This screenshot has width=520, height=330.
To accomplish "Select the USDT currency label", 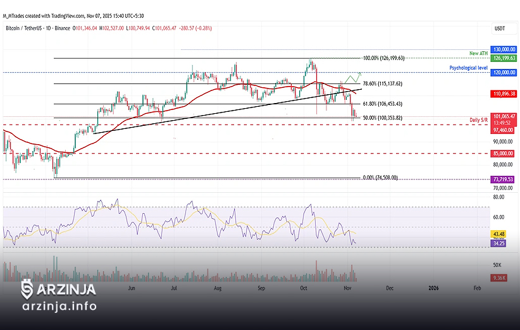I will pyautogui.click(x=500, y=28).
